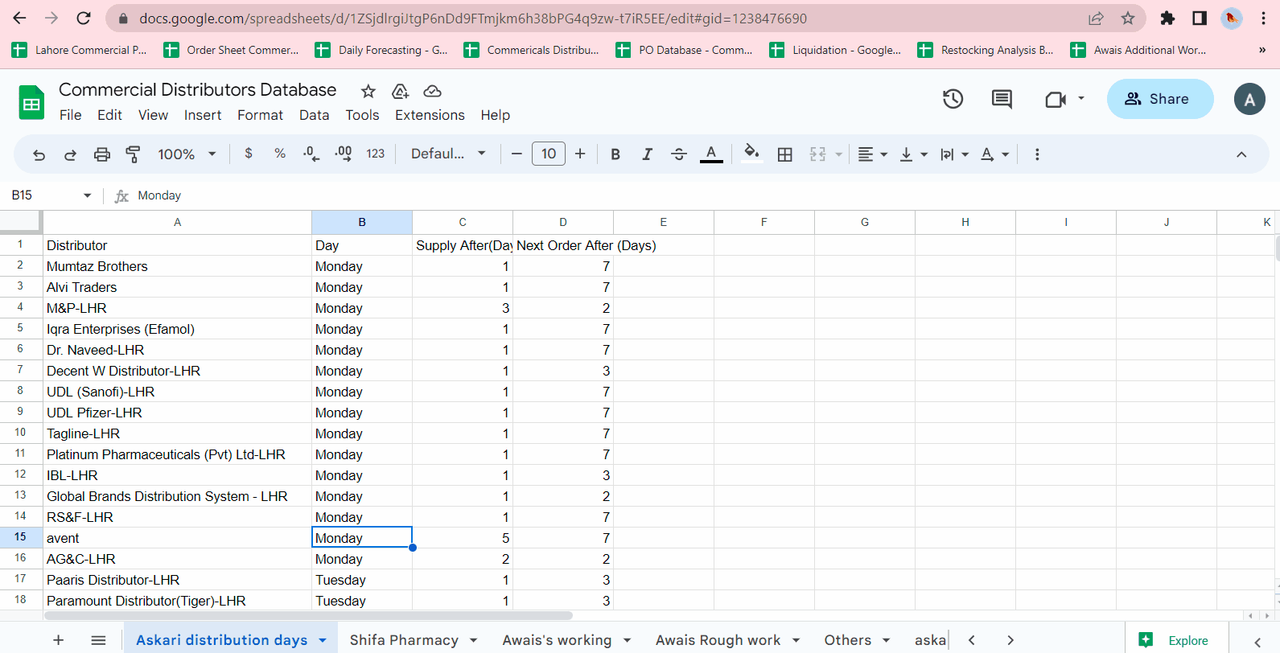Format as currency with dollar icon
This screenshot has height=653, width=1280.
[249, 154]
